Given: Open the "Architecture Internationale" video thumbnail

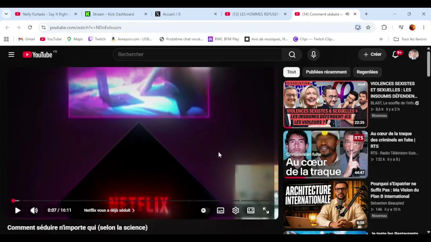Looking at the screenshot, I should pos(326,204).
